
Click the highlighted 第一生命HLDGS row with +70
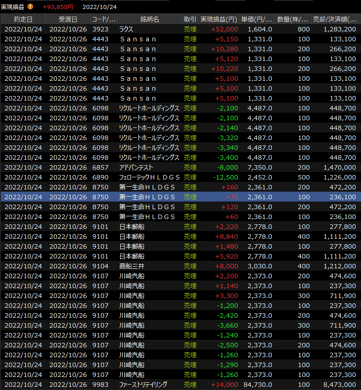click(179, 197)
